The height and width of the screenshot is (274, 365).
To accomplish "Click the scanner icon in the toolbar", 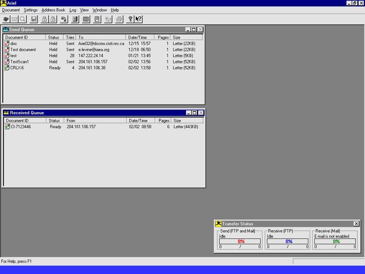I will [6, 19].
